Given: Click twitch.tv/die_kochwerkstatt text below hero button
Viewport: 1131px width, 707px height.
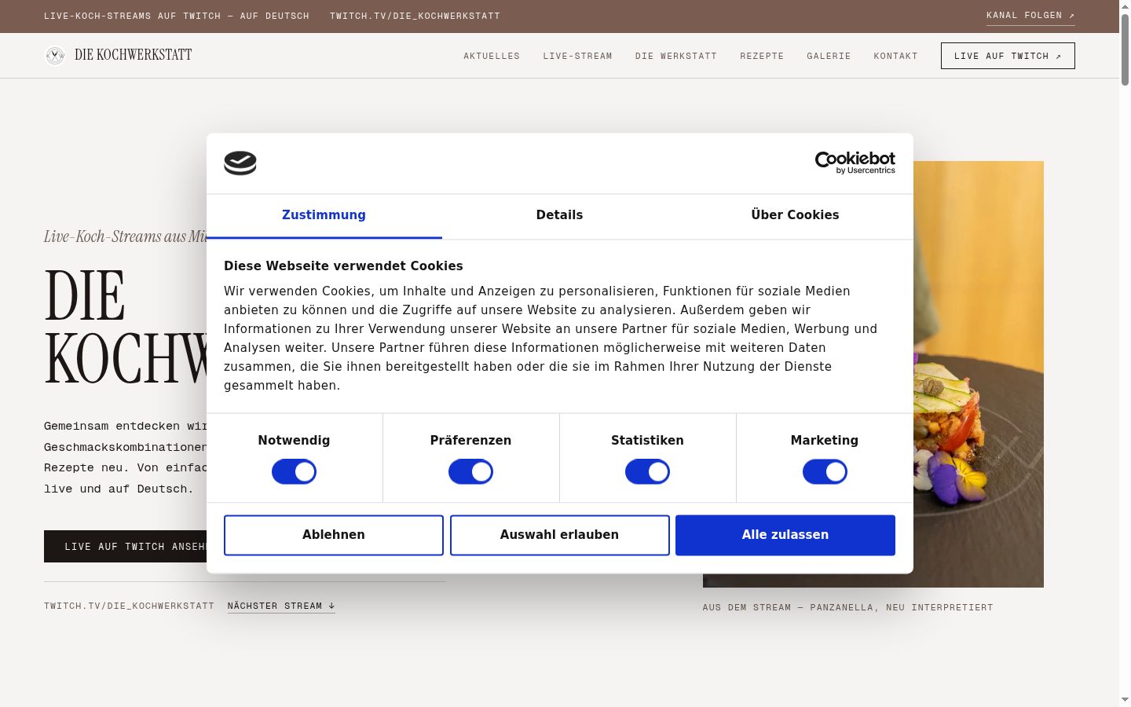Looking at the screenshot, I should 129,606.
